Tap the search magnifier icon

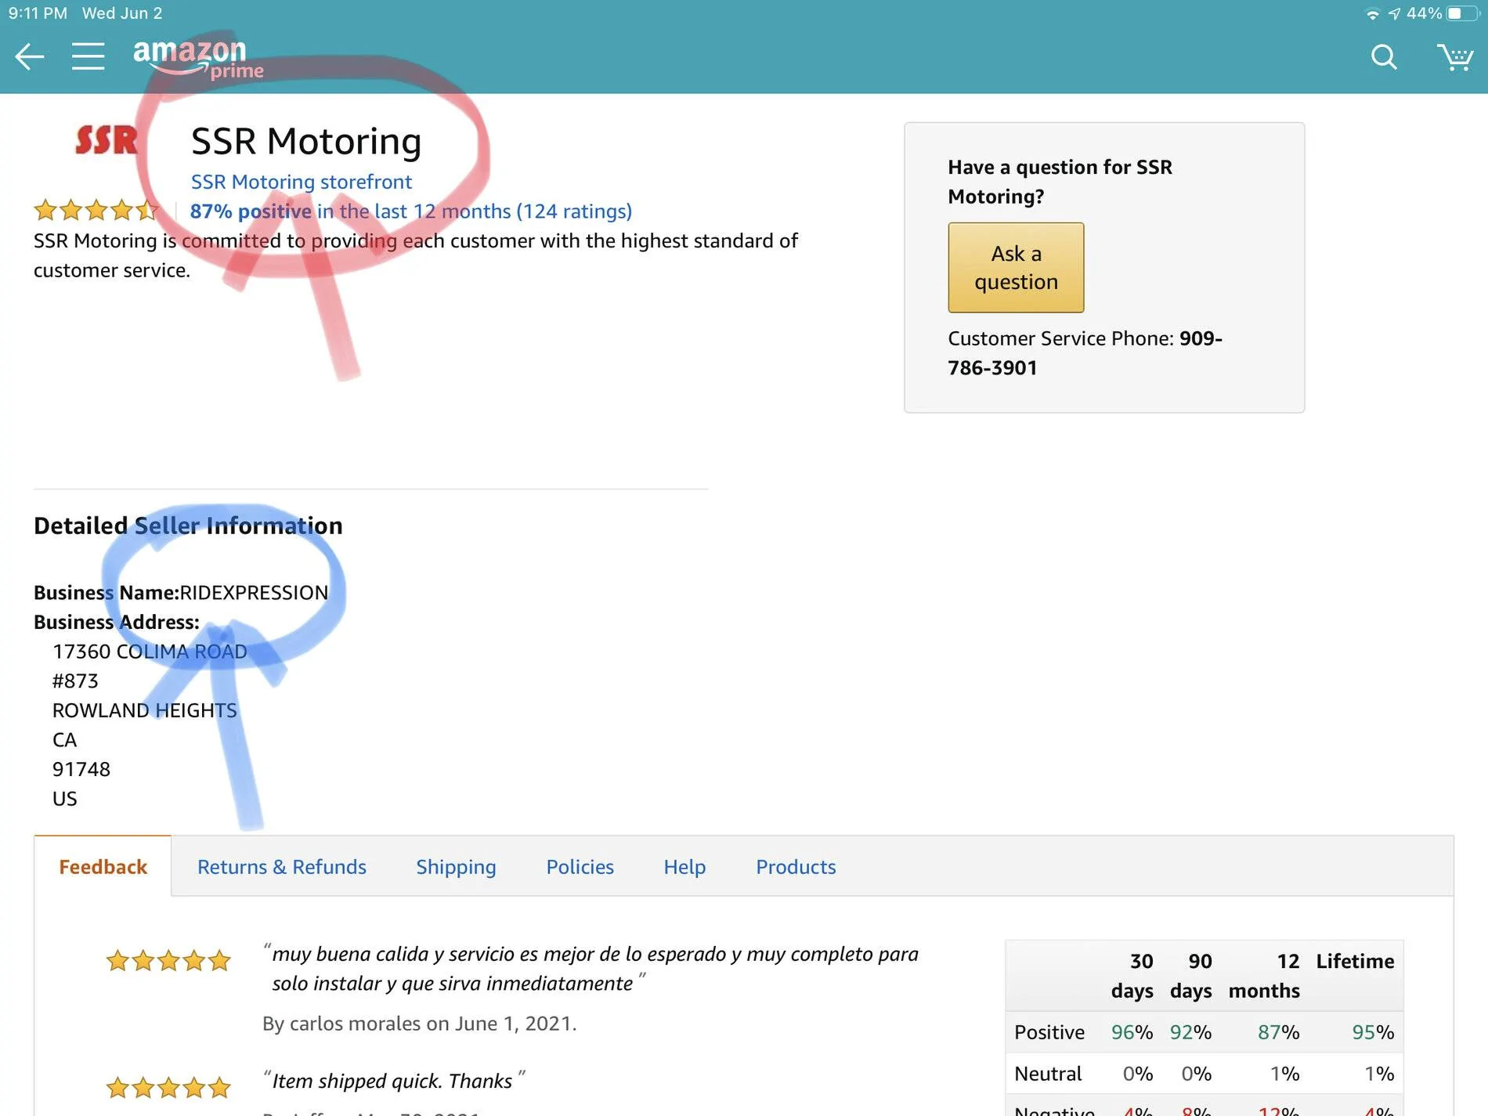click(1384, 56)
